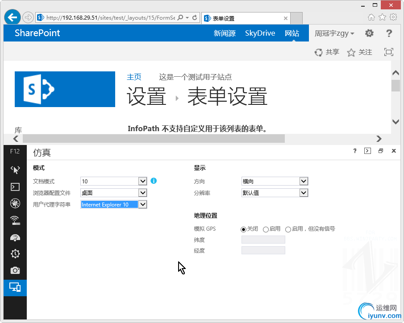Open a new browser tab
Screen dimensions: 404x323
[296, 18]
